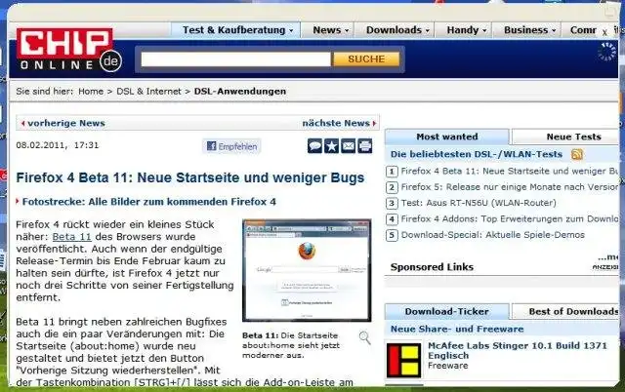625x392 pixels.
Task: Open Test & Kaufberatung dropdown menu
Action: point(235,30)
